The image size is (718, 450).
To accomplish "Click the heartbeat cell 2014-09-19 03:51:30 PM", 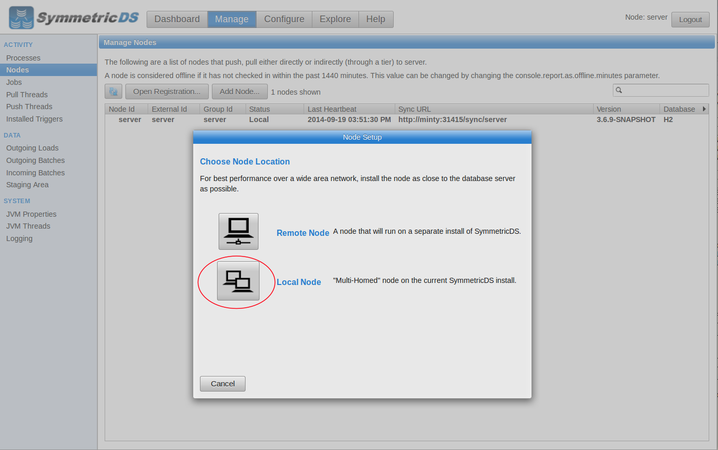I will 349,119.
